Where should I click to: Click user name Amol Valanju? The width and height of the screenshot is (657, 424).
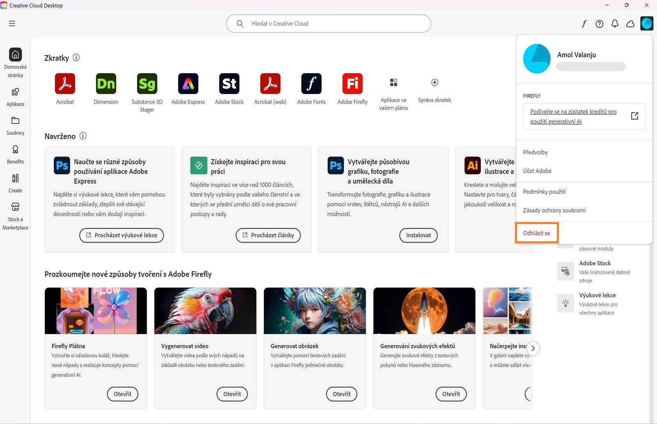(x=577, y=55)
